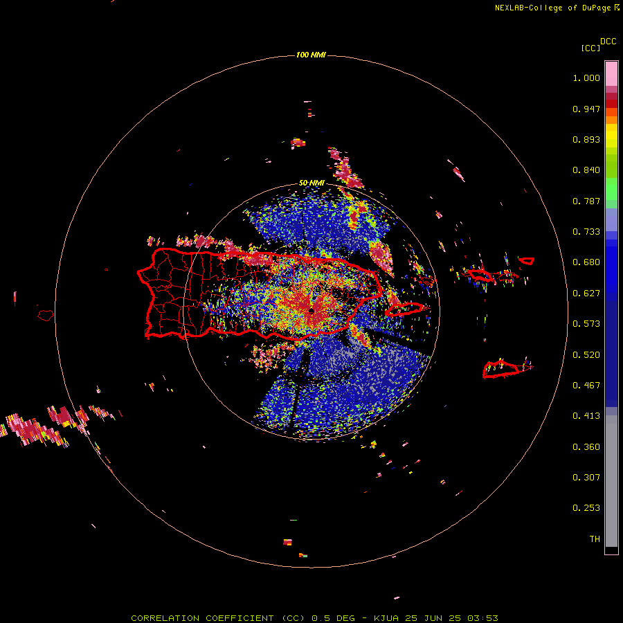
Task: Click the 0.413 color scale value
Action: 586,416
